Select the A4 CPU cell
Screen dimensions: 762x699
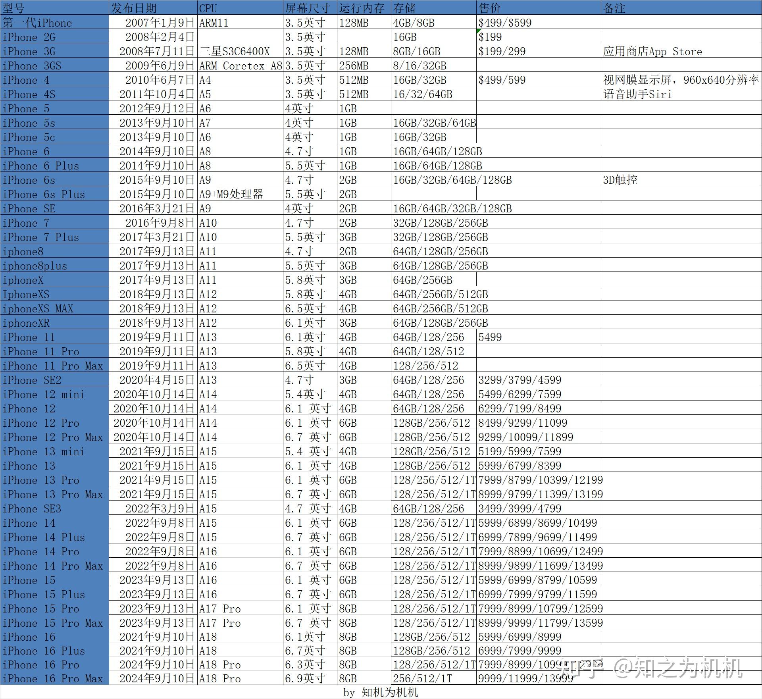click(x=241, y=80)
